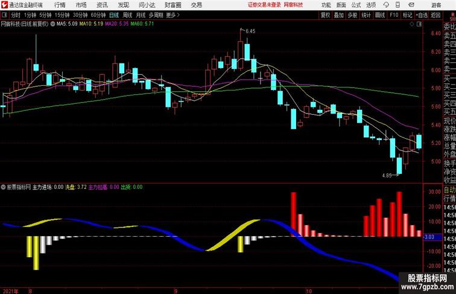Screen dimensions: 456x294
Task: Click the 返回 back button
Action: (435, 15)
